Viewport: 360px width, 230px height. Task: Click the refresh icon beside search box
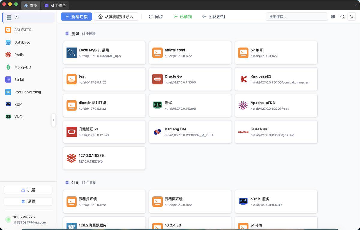pos(342,16)
